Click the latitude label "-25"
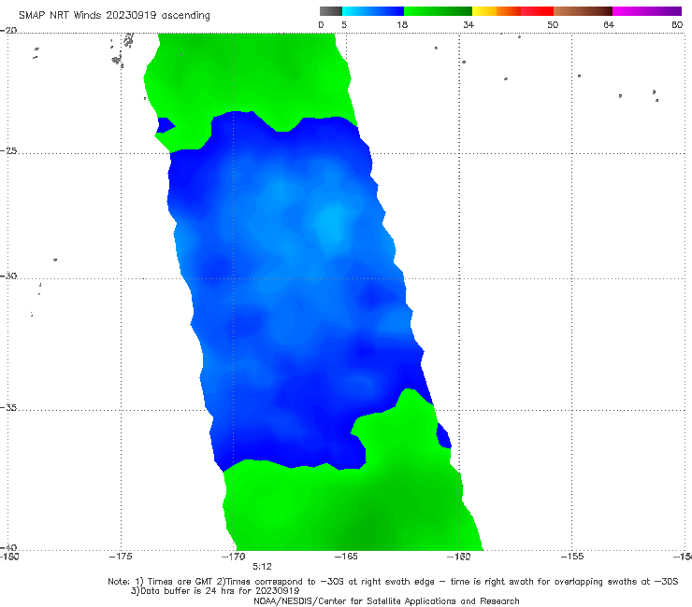692x607 pixels. point(8,151)
